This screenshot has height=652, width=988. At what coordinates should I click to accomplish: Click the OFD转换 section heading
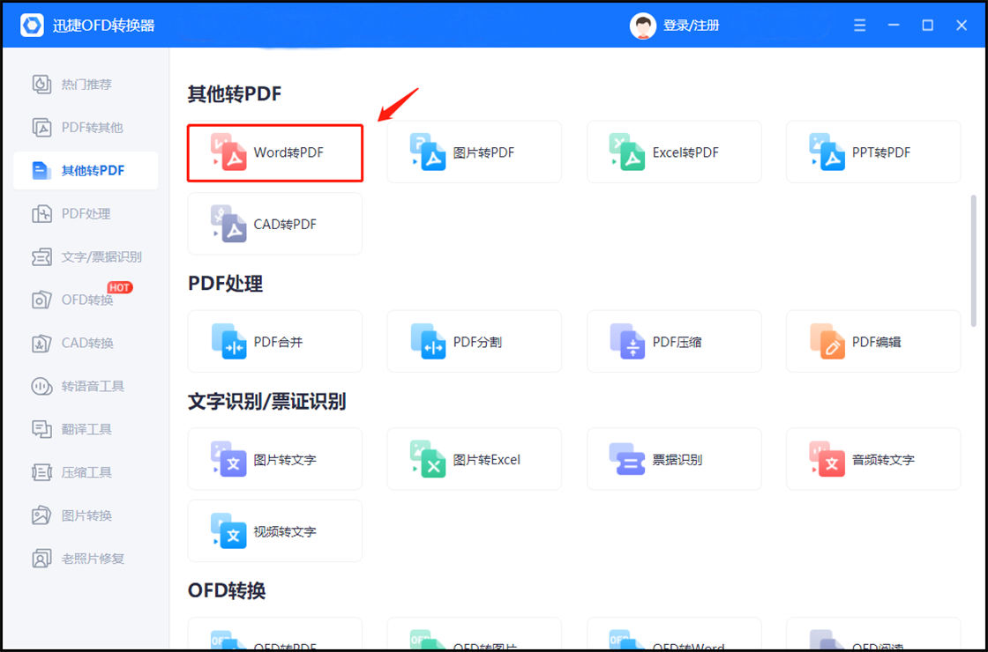tap(226, 590)
